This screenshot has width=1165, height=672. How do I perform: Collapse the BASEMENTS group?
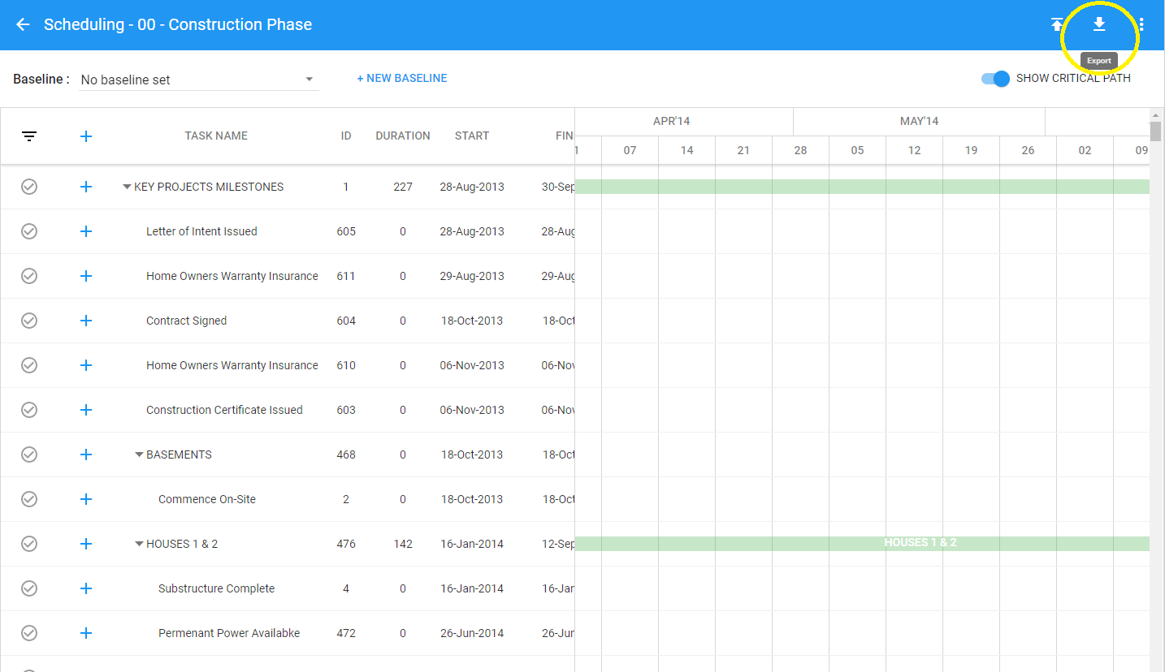pyautogui.click(x=139, y=454)
